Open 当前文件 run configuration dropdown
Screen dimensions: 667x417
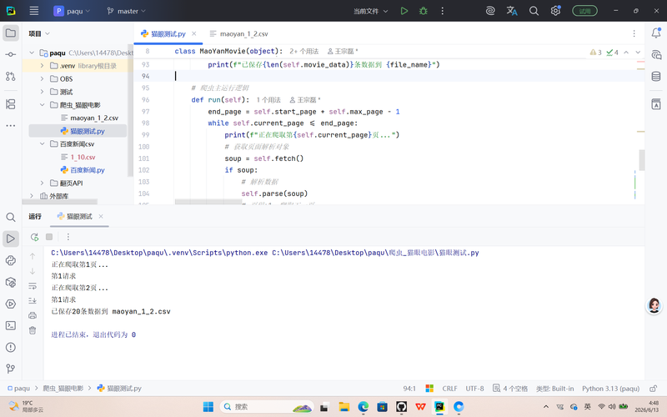[370, 11]
